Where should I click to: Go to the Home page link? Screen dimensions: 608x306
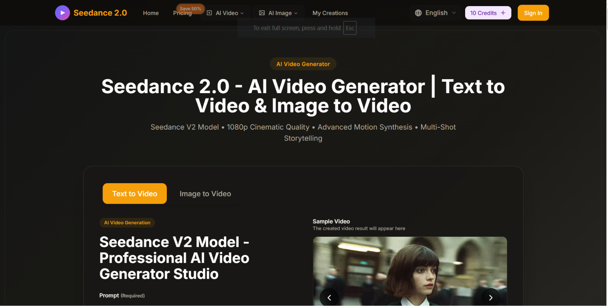(x=151, y=13)
